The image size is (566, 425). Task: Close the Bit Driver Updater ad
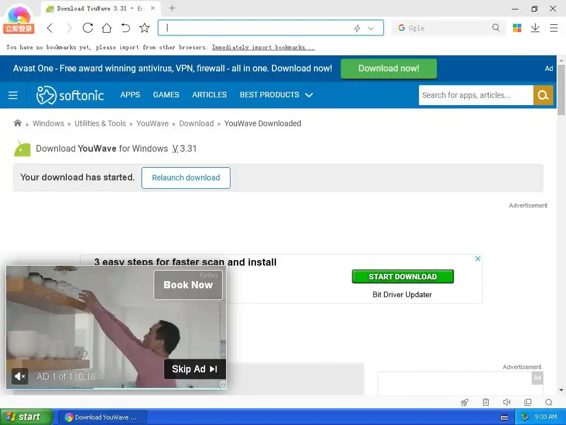click(x=478, y=259)
